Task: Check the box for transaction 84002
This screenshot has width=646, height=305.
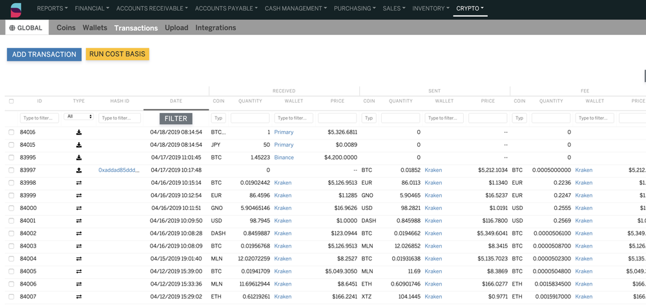Action: tap(12, 234)
